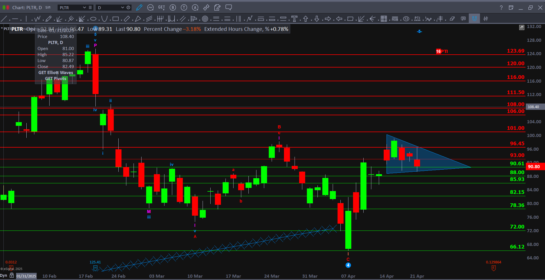Select the ellipse drawing tool
This screenshot has width=545, height=280.
(x=93, y=19)
